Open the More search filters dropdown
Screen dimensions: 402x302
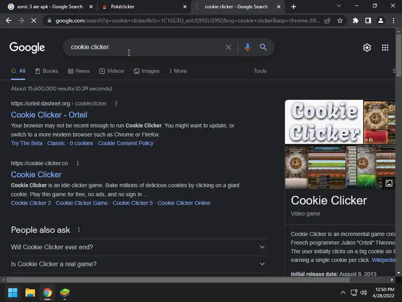click(178, 71)
